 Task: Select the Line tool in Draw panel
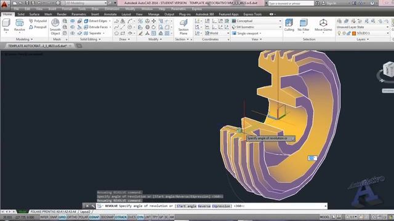coord(123,27)
